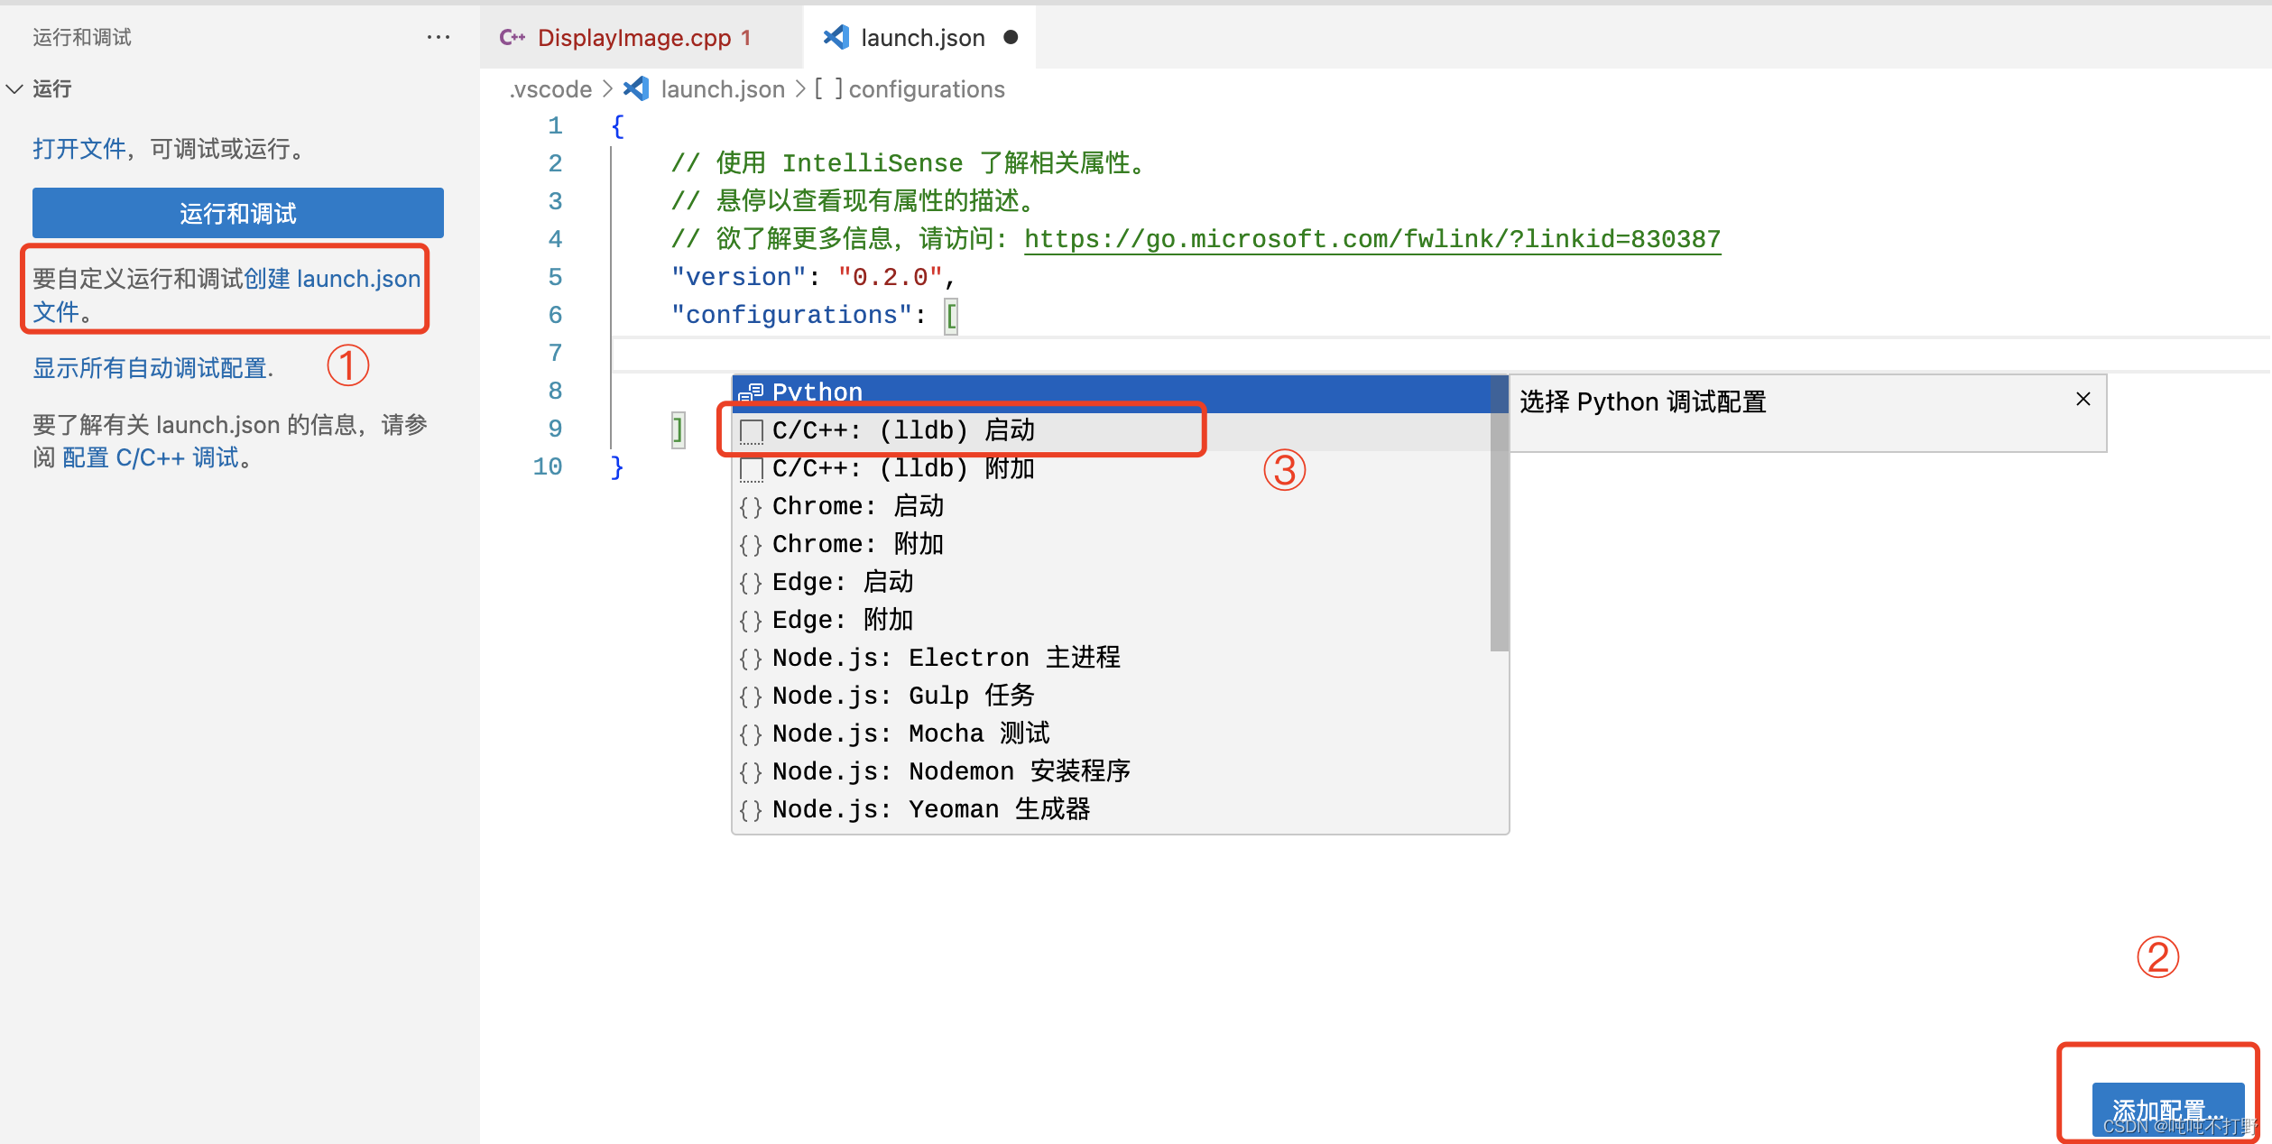Collapse the 运行 section chevron
The height and width of the screenshot is (1144, 2272).
tap(14, 88)
